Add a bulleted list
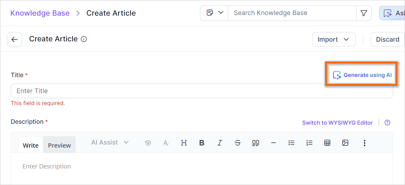 click(291, 143)
